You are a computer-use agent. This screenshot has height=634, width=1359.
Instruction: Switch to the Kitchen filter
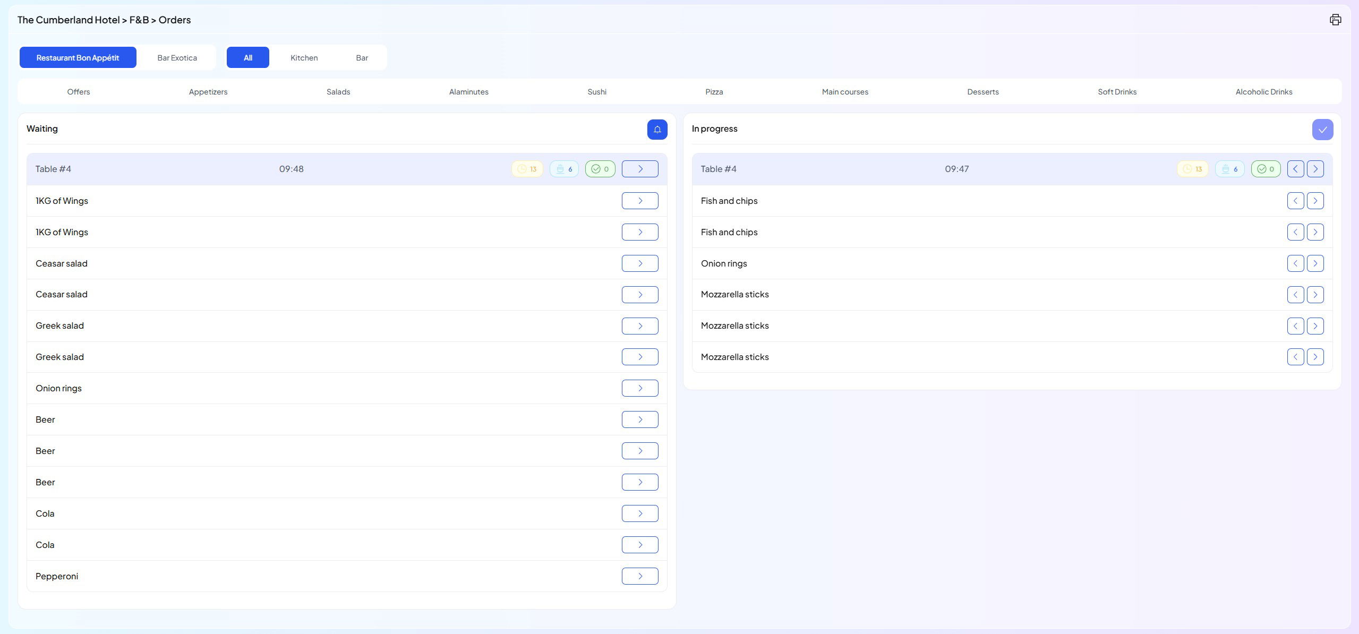[x=304, y=57]
